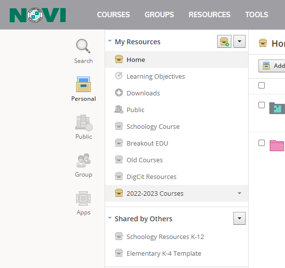Open the puzzle-piece folder item

pos(277,108)
